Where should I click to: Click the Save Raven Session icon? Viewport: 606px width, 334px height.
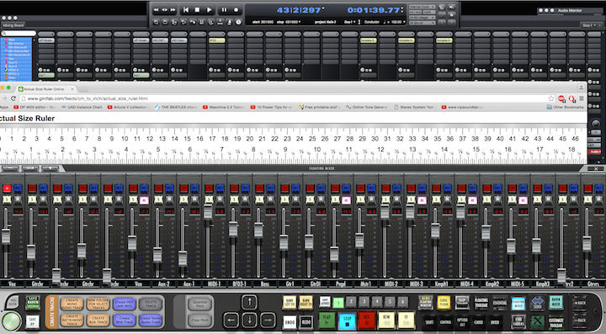point(33,303)
